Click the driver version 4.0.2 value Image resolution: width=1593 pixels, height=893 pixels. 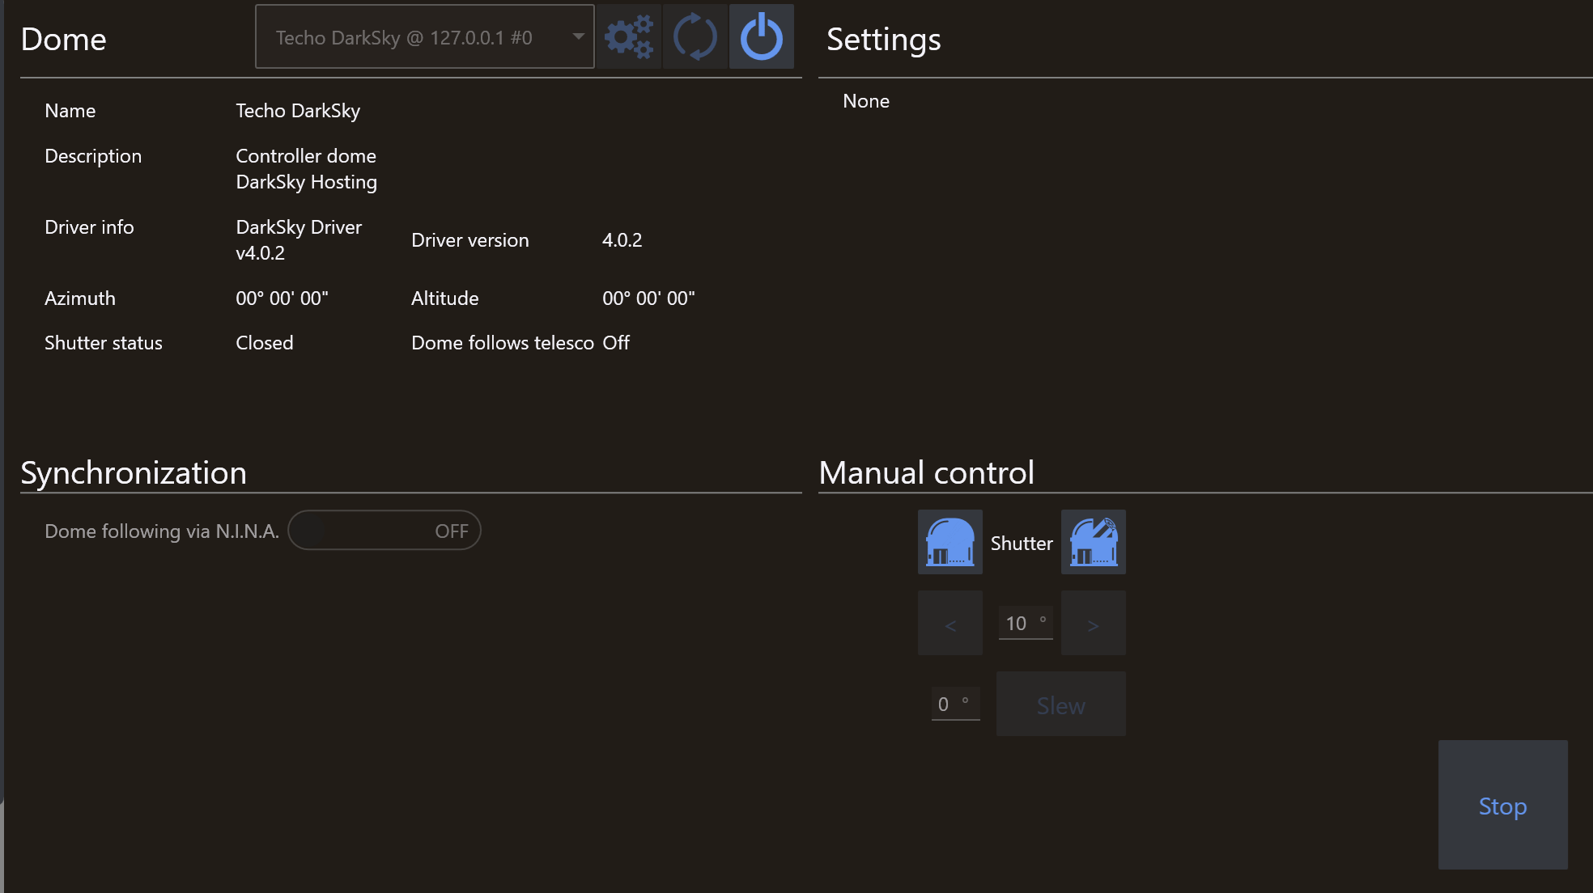point(622,240)
